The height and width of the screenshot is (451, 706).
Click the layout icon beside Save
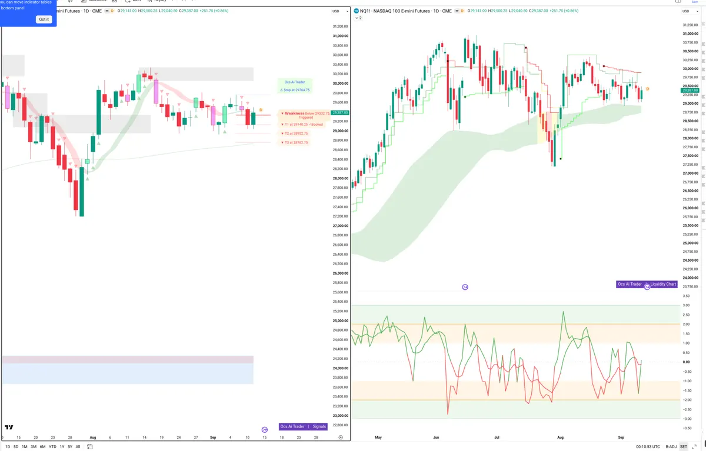678,2
